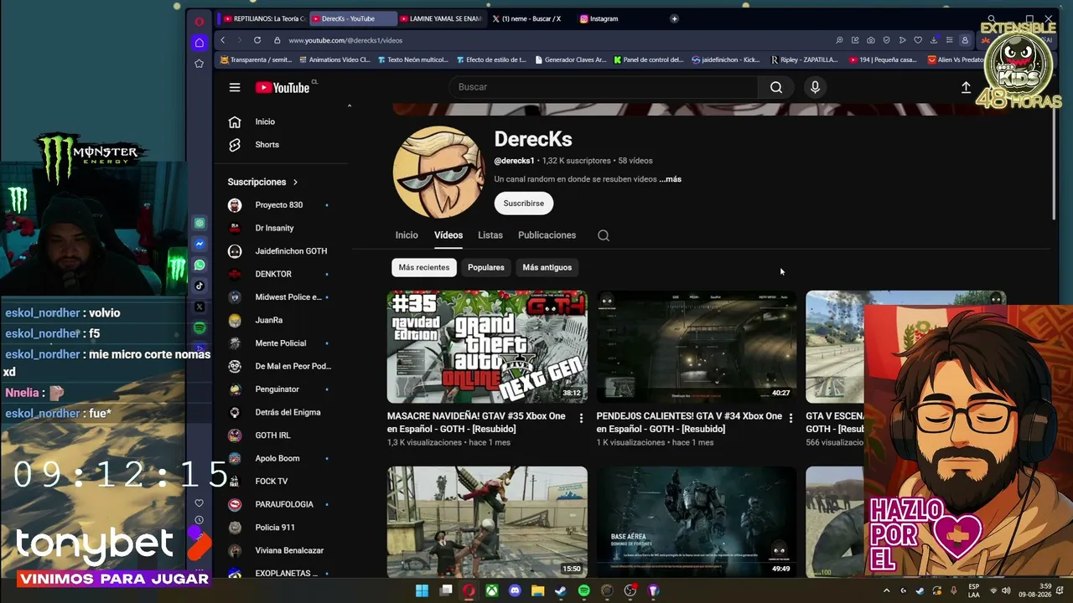The height and width of the screenshot is (603, 1073).
Task: Switch to the 'neme - Buscar / X' tab
Action: 528,18
